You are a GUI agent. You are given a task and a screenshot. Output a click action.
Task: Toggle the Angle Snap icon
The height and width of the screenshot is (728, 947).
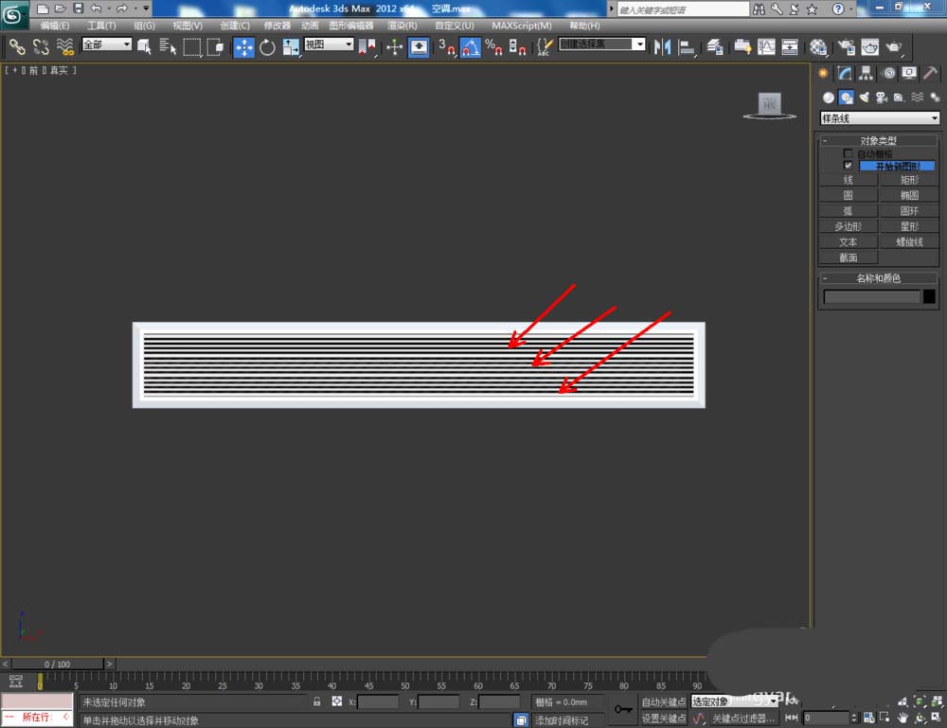[x=471, y=47]
